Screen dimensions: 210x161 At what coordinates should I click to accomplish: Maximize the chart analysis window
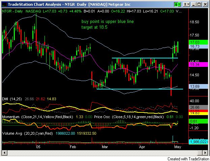199,4
